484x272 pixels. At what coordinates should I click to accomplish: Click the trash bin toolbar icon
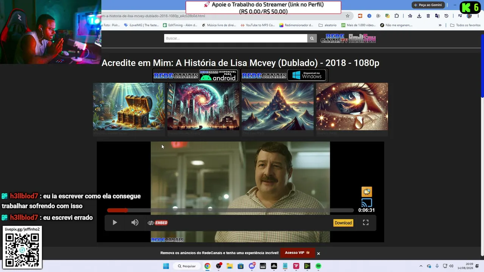pos(428,16)
